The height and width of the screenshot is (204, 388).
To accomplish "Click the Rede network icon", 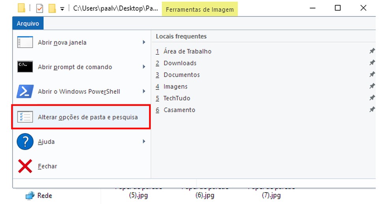I will (30, 196).
